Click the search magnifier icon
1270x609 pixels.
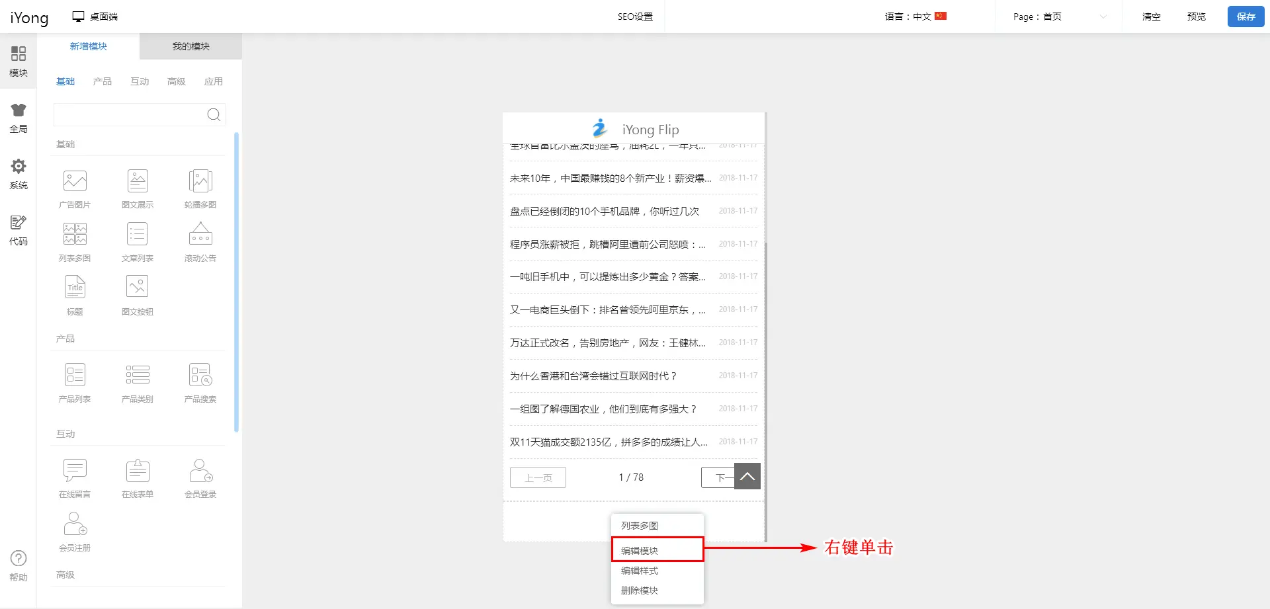point(214,115)
